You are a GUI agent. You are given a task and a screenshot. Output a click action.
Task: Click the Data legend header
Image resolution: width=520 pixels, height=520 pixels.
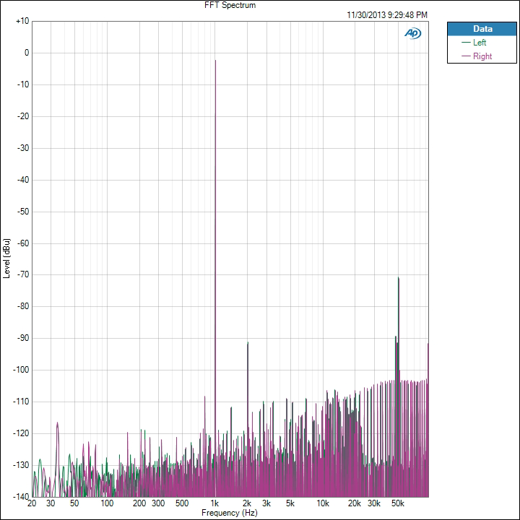point(482,29)
